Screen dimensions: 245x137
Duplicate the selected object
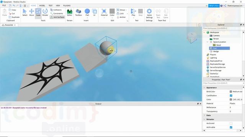(x=14, y=17)
